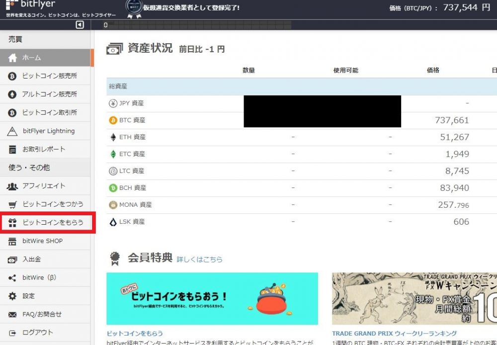Click the money icon beside 入出金
Screen dimensions: 497x345
pyautogui.click(x=12, y=259)
